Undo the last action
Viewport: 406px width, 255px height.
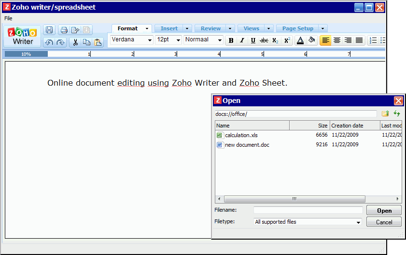[49, 42]
